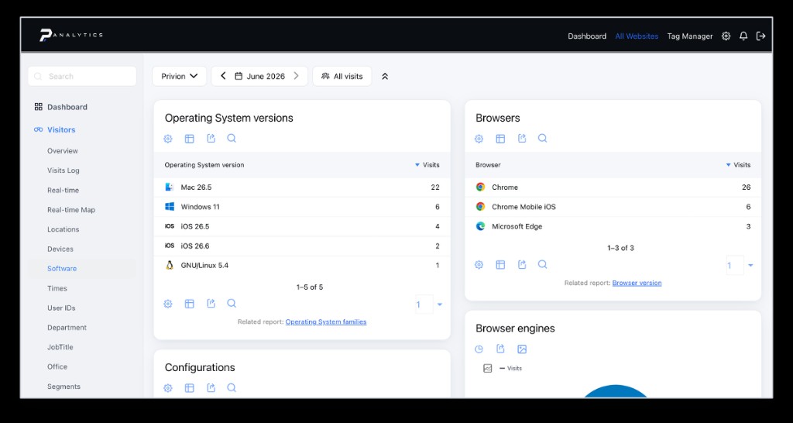Open settings gear in top navigation
The image size is (793, 423).
(x=726, y=36)
